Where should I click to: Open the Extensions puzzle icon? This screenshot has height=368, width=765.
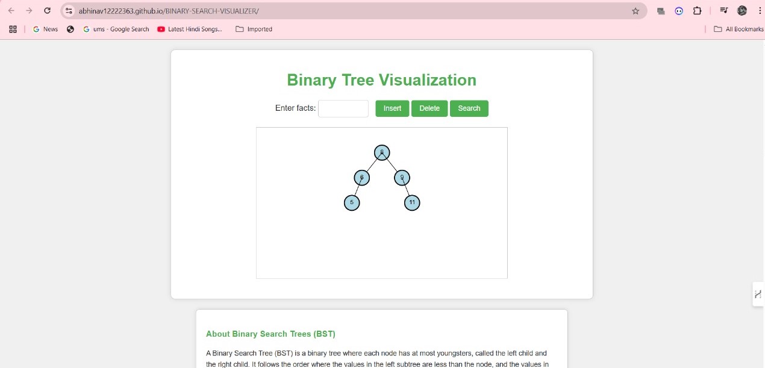pos(698,11)
